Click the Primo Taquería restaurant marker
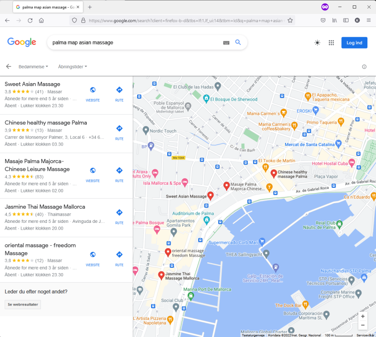The height and width of the screenshot is (337, 376). click(x=341, y=122)
